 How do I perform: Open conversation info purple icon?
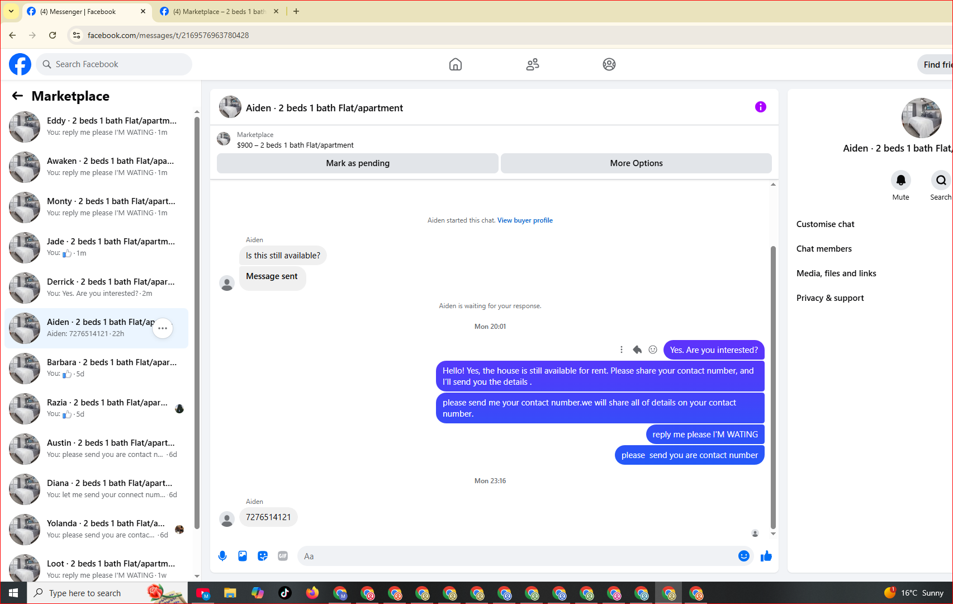pos(761,107)
